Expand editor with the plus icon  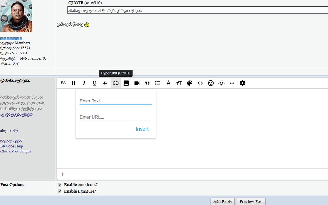coord(62,174)
